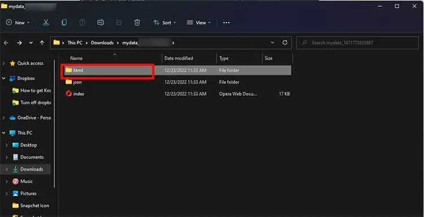This screenshot has height=217, width=424.
Task: Open the View dropdown menu
Action: pos(199,23)
